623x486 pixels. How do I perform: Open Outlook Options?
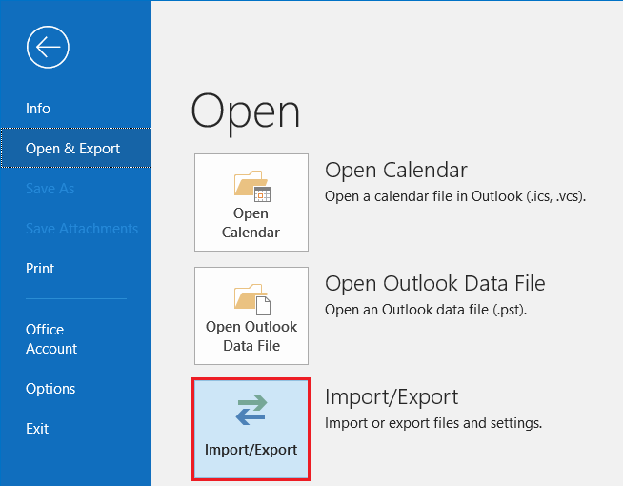pyautogui.click(x=50, y=389)
